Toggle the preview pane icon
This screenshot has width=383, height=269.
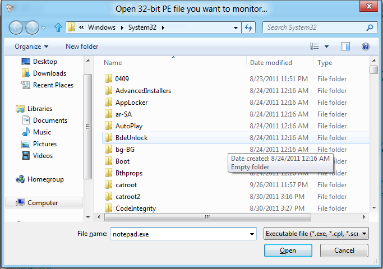click(345, 47)
